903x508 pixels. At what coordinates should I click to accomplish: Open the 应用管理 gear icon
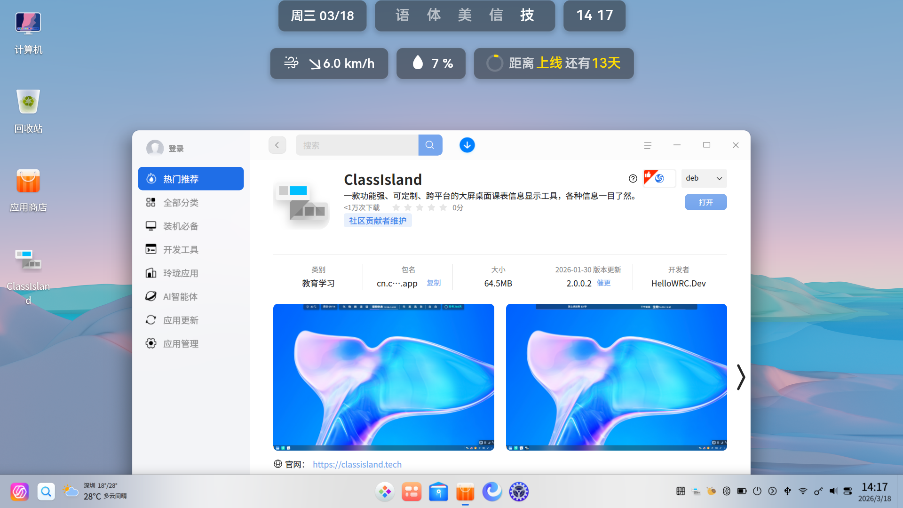tap(151, 343)
